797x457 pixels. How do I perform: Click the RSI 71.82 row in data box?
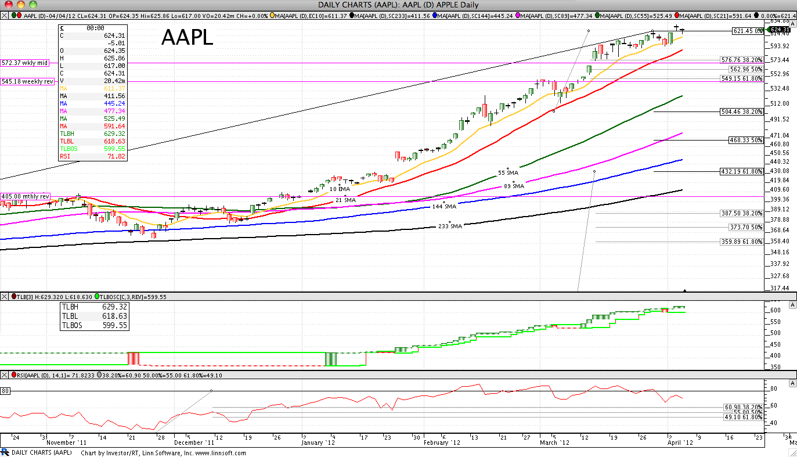[92, 157]
